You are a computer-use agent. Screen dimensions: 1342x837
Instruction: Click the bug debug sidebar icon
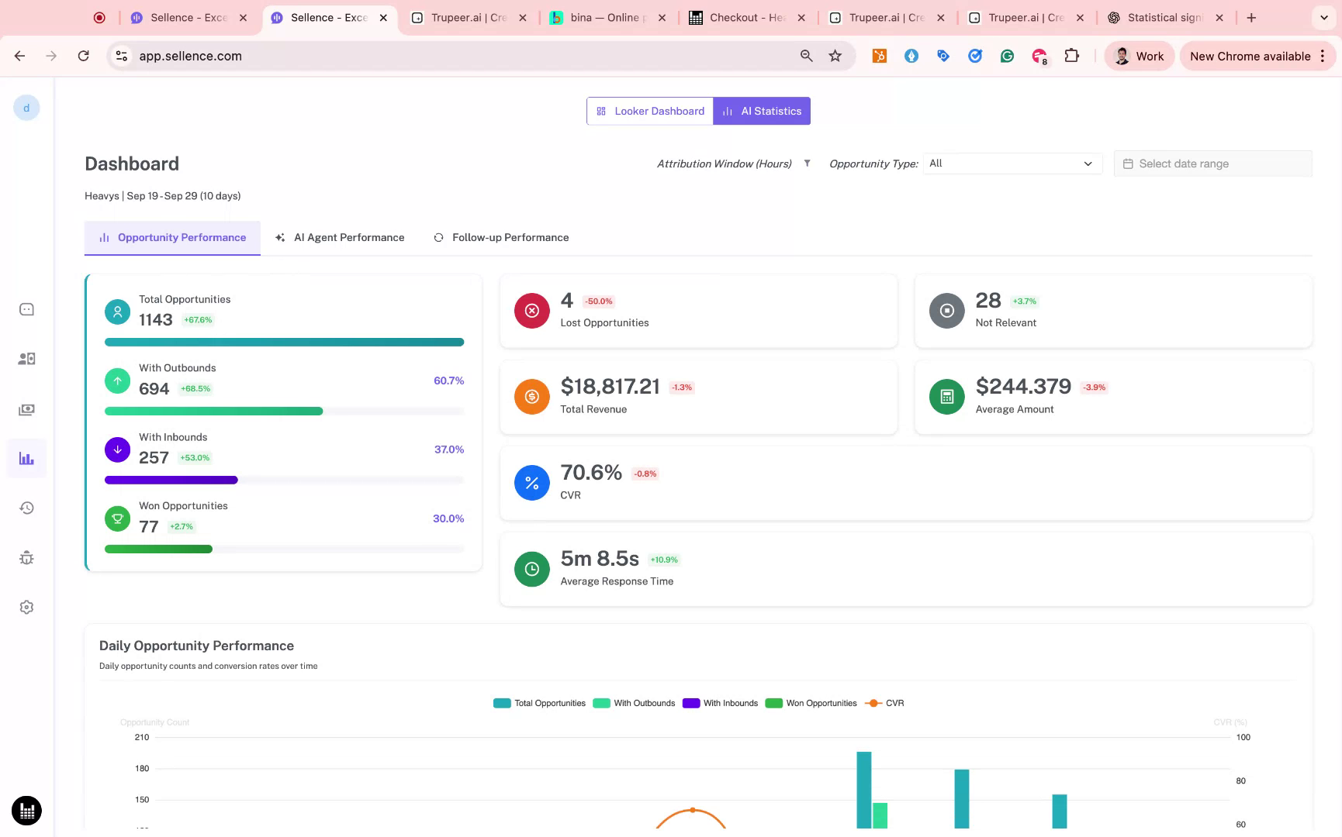[x=26, y=558]
